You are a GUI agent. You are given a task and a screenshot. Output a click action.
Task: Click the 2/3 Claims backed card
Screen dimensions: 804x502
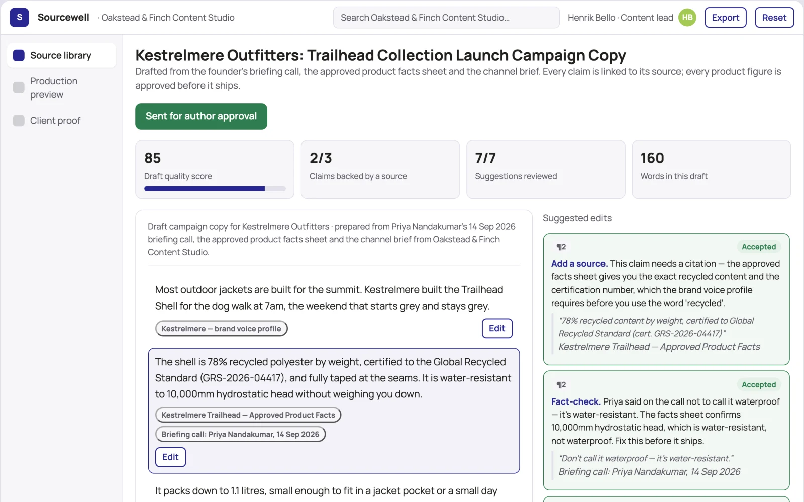[x=380, y=169]
